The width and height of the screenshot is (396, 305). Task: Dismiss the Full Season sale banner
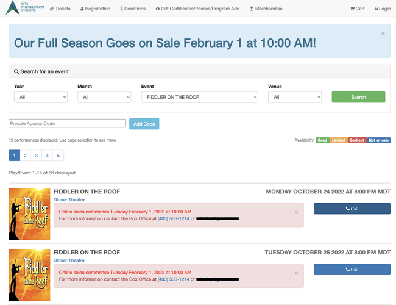tap(383, 34)
